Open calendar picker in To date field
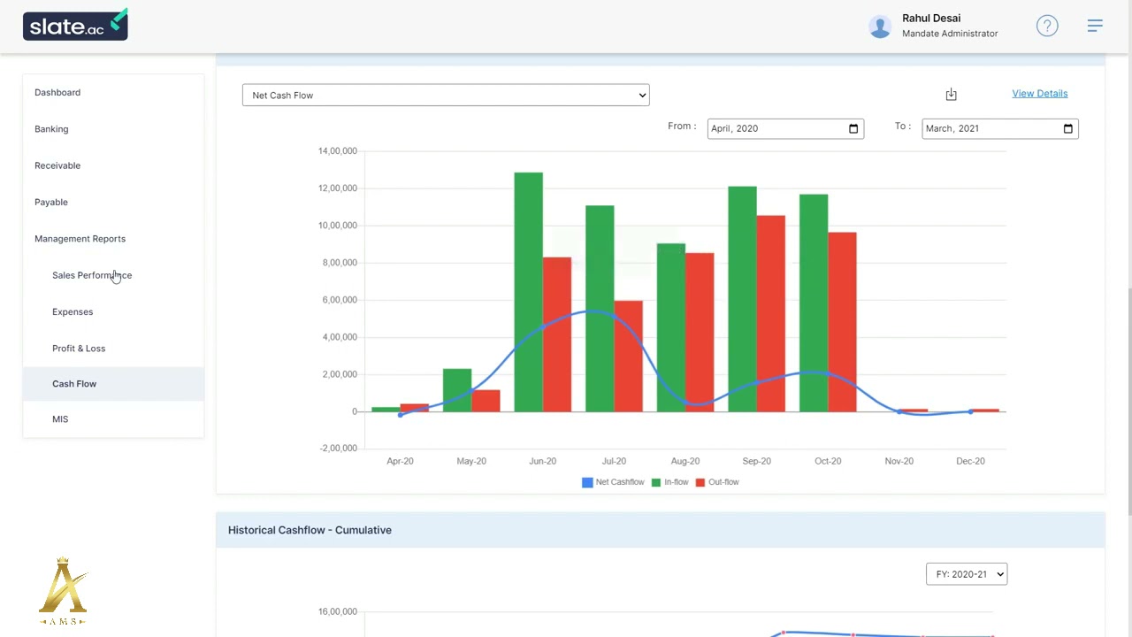 pyautogui.click(x=1067, y=128)
